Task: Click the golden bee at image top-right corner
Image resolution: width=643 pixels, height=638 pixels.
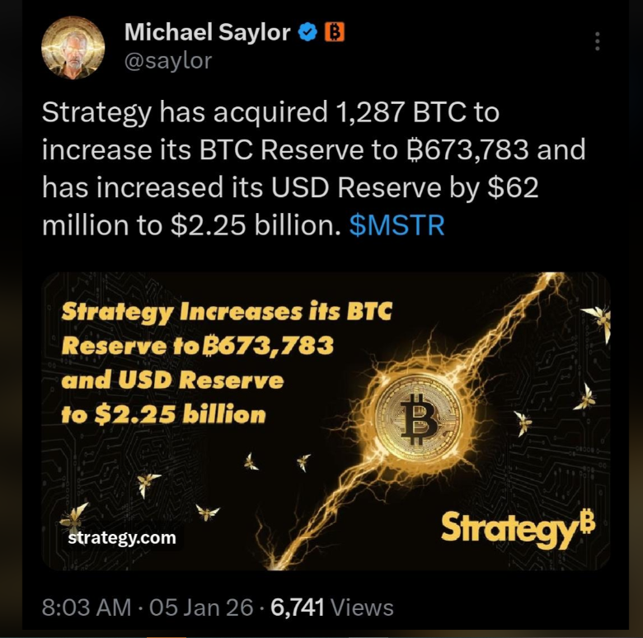Action: tap(598, 321)
